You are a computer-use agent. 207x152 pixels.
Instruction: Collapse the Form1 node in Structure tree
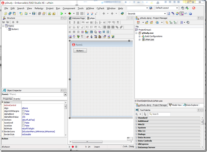point(3,26)
